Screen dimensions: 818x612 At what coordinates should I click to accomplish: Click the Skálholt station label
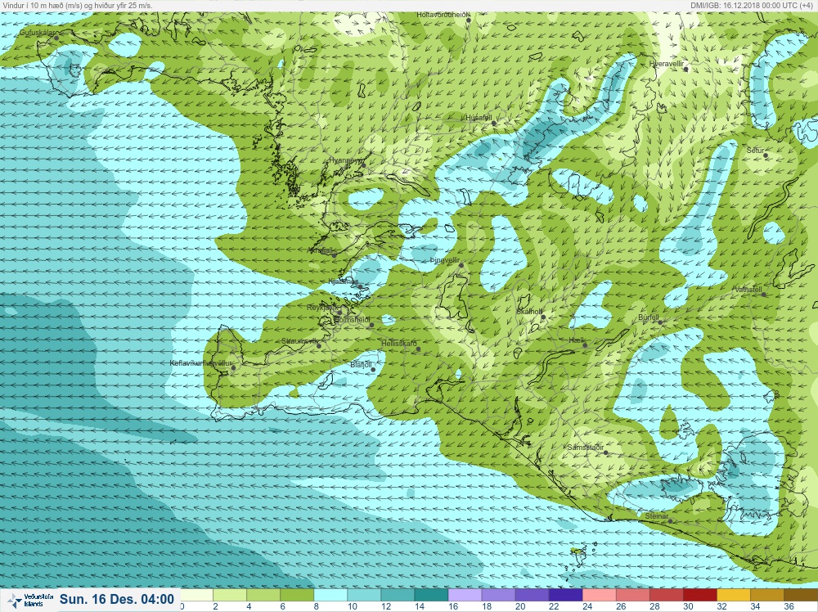pyautogui.click(x=529, y=312)
